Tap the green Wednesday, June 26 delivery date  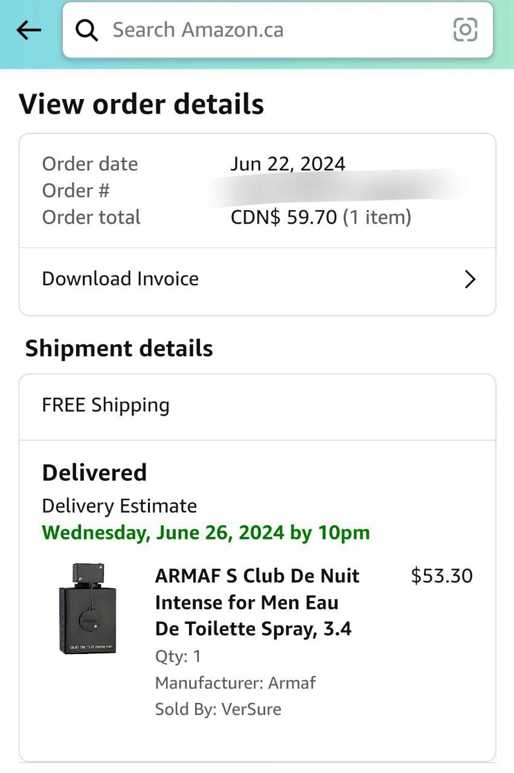pos(205,533)
